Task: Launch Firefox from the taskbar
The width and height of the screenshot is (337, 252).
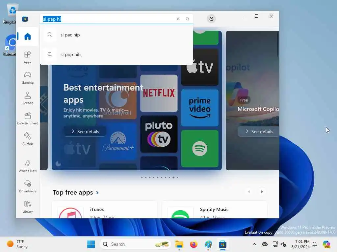Action: [194, 244]
